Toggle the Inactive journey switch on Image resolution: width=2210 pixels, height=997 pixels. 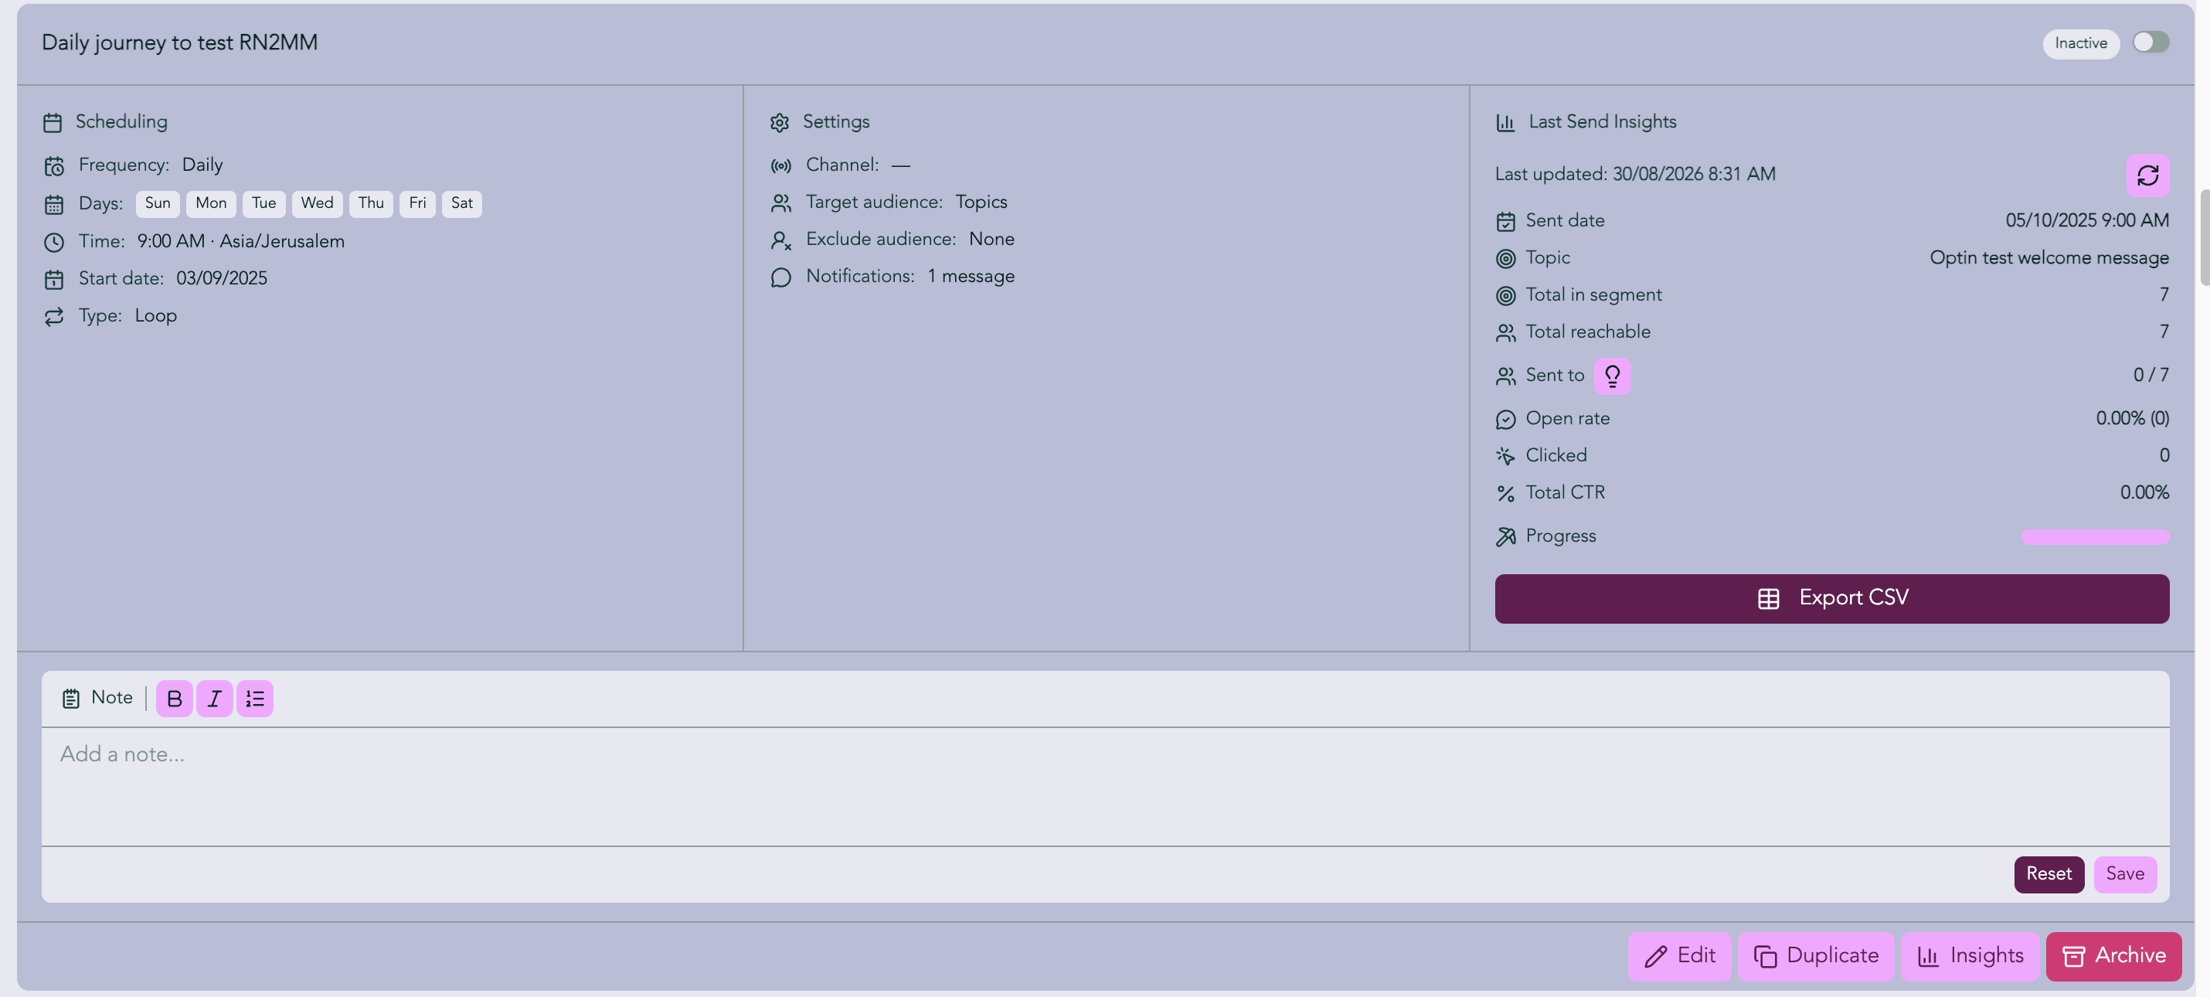point(2150,42)
